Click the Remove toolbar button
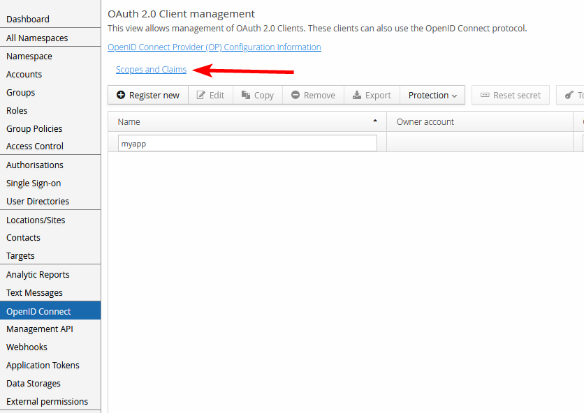The width and height of the screenshot is (584, 413). coord(313,96)
